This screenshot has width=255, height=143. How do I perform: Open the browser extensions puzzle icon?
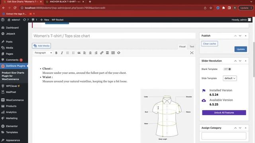tap(224, 8)
